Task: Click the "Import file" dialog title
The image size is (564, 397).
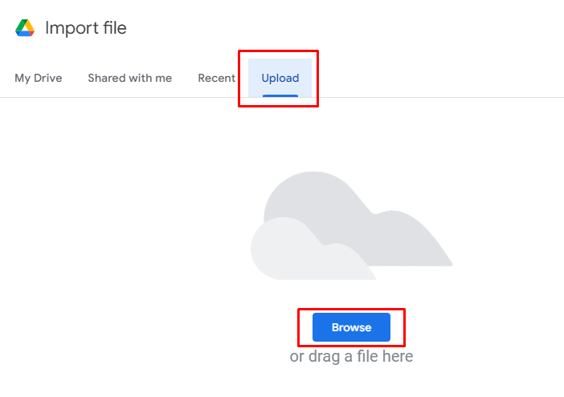Action: pos(86,28)
